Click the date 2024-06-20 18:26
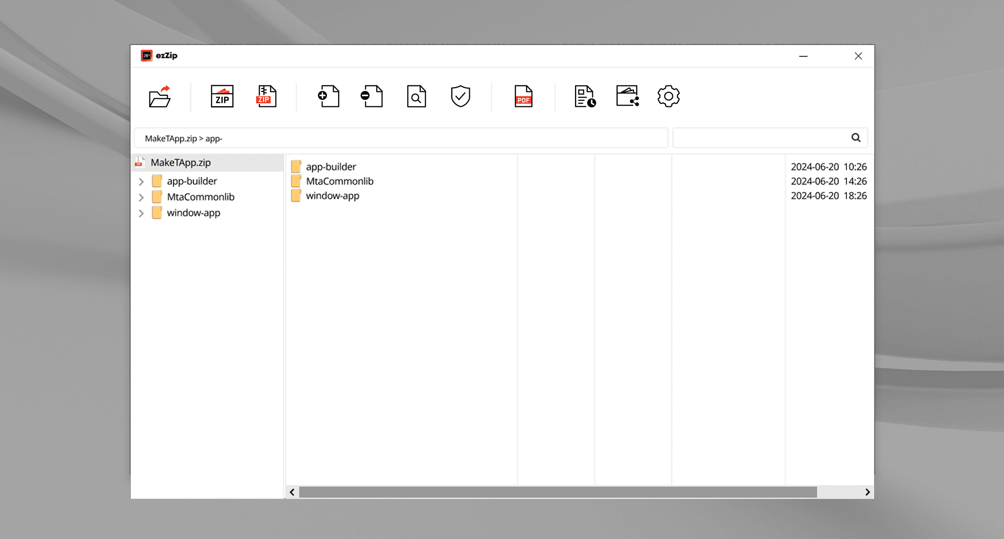The width and height of the screenshot is (1004, 539). pos(829,196)
